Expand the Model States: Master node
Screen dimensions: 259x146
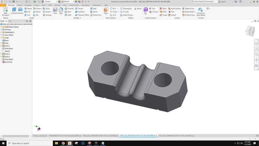(1, 27)
